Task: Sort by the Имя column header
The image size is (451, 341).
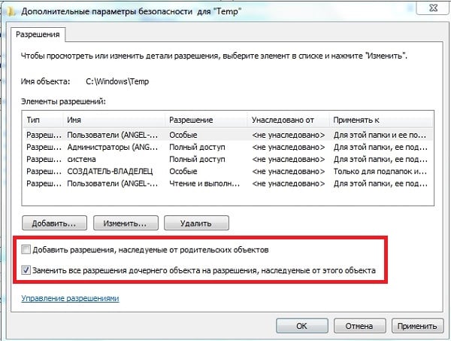Action: (114, 120)
